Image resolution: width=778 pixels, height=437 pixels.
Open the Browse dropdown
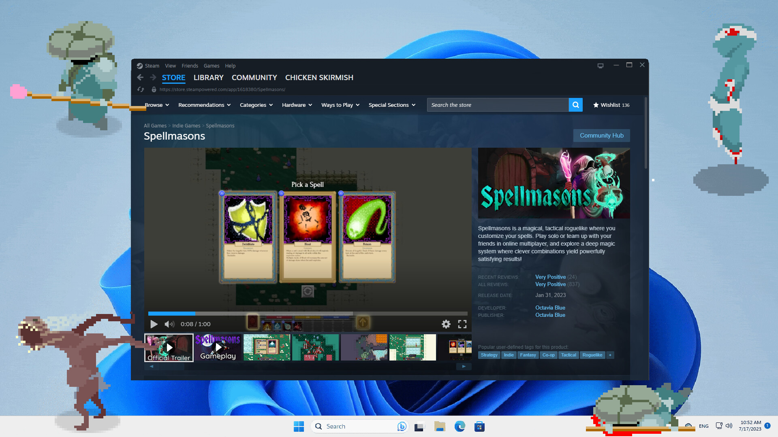pos(156,105)
